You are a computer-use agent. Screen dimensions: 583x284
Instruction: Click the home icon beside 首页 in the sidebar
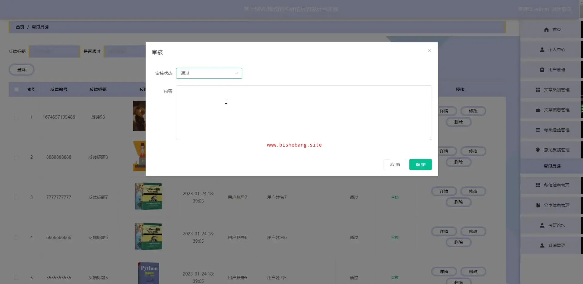coord(546,29)
